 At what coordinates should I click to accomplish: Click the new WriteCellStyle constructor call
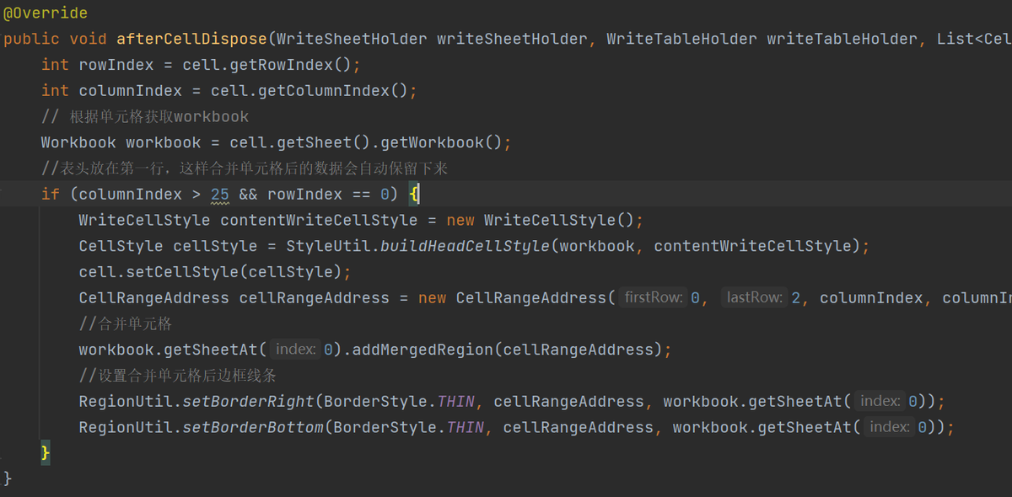point(544,221)
